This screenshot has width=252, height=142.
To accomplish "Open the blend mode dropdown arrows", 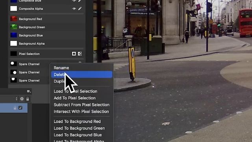I will [x=17, y=99].
